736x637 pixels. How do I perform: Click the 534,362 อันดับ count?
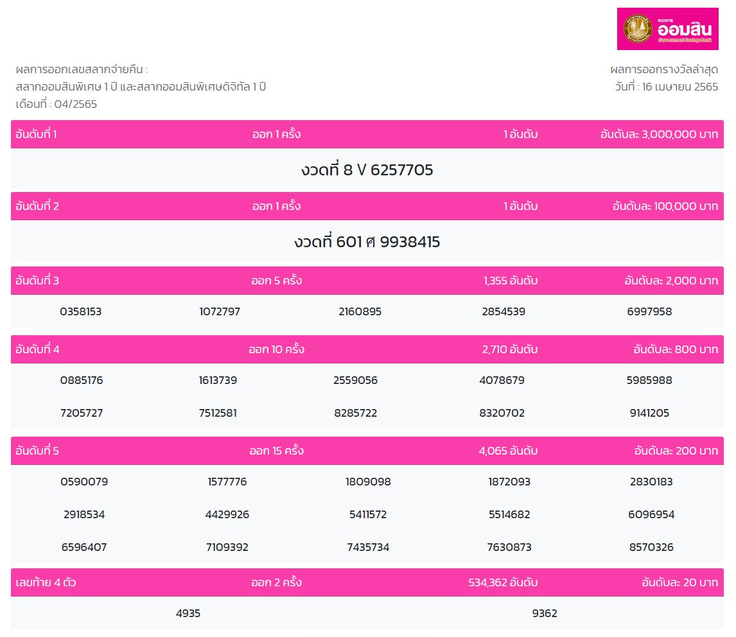(503, 582)
